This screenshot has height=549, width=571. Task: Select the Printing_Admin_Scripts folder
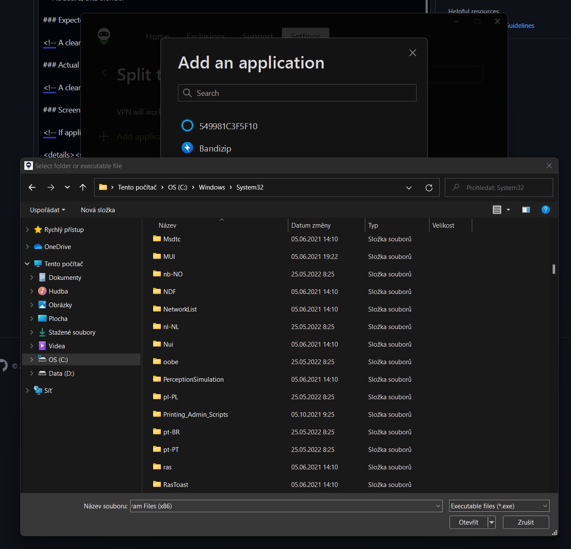pos(195,414)
